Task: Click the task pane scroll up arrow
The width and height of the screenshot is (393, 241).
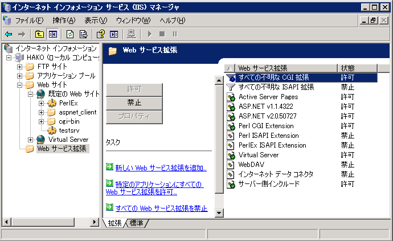Action: 219,80
